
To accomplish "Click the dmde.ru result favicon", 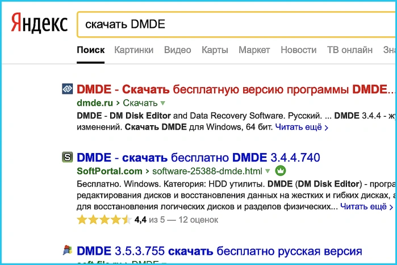I will tap(68, 89).
